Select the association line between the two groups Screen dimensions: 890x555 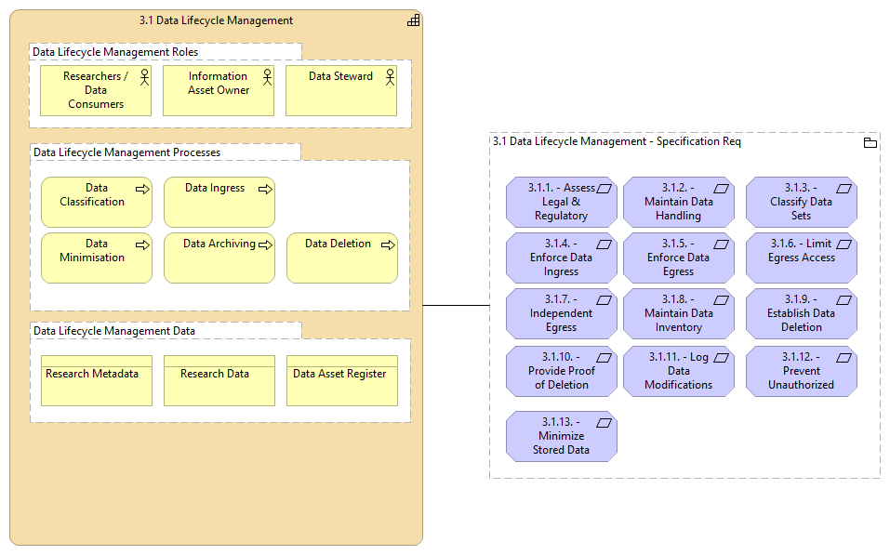pyautogui.click(x=456, y=305)
